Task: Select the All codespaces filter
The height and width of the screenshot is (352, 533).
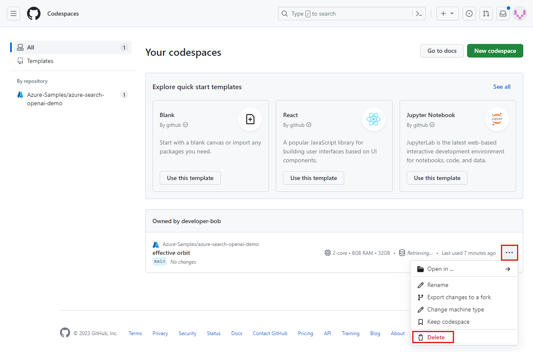Action: point(30,47)
